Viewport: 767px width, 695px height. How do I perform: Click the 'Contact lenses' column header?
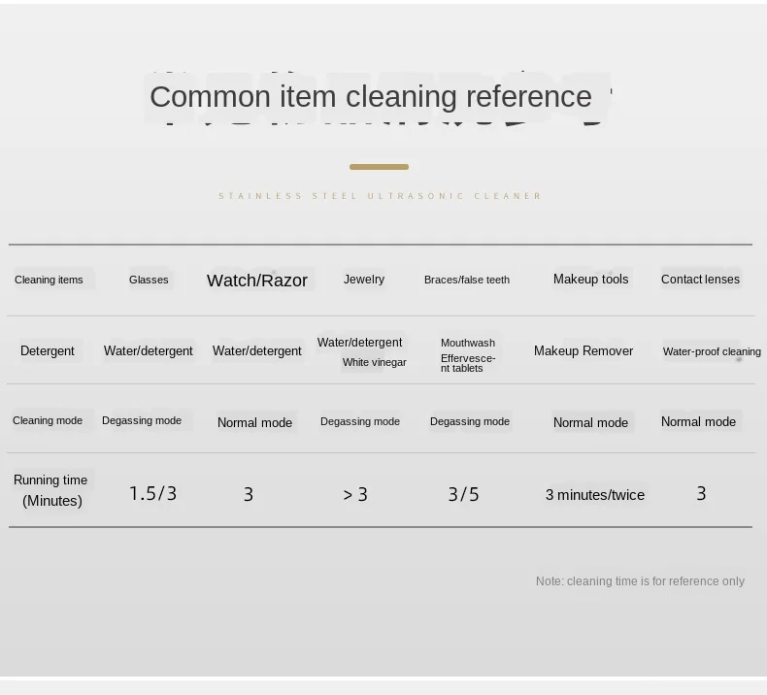[700, 280]
